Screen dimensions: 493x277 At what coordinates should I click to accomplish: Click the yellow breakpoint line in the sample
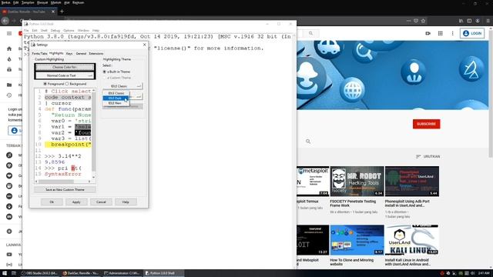(68, 145)
